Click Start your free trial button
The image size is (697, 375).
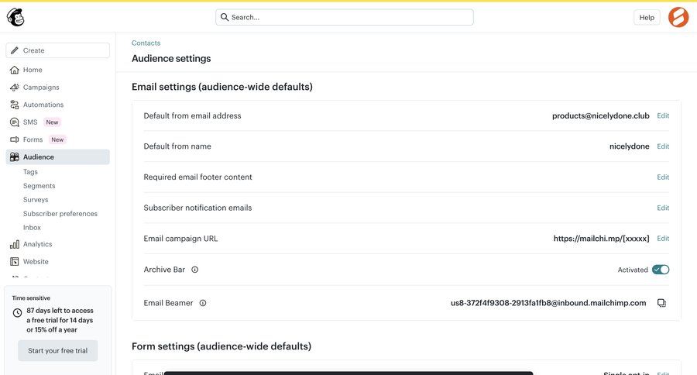[x=58, y=350]
